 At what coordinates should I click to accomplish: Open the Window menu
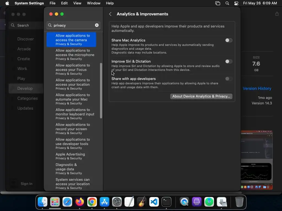94,3
